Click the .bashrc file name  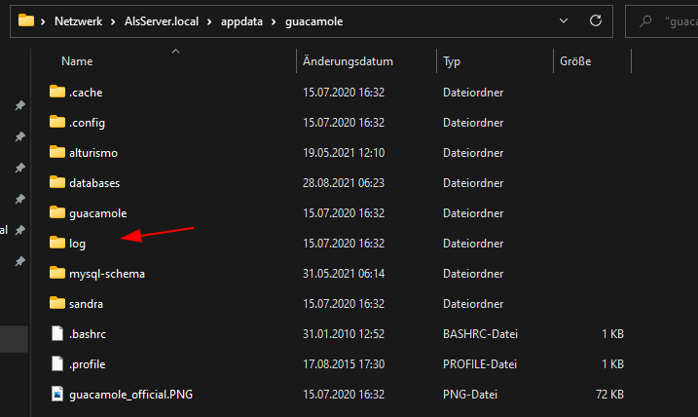[x=88, y=334]
